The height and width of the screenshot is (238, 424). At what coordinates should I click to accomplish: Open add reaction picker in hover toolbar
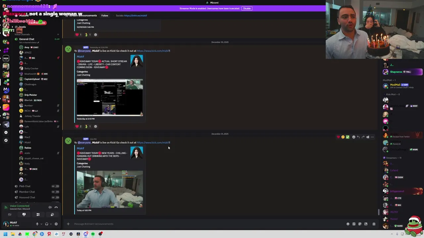[x=353, y=137]
